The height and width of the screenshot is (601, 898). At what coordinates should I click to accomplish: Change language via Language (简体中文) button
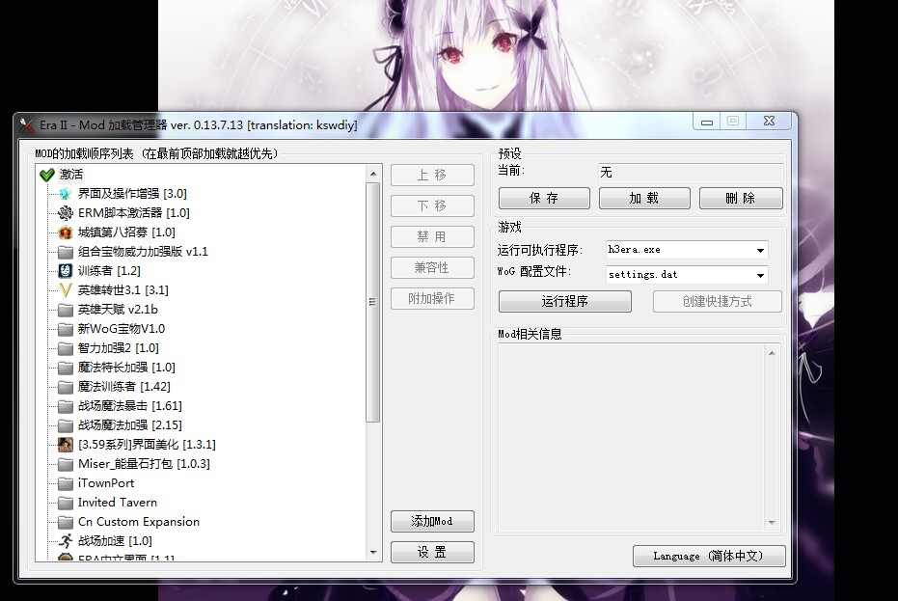pyautogui.click(x=709, y=557)
